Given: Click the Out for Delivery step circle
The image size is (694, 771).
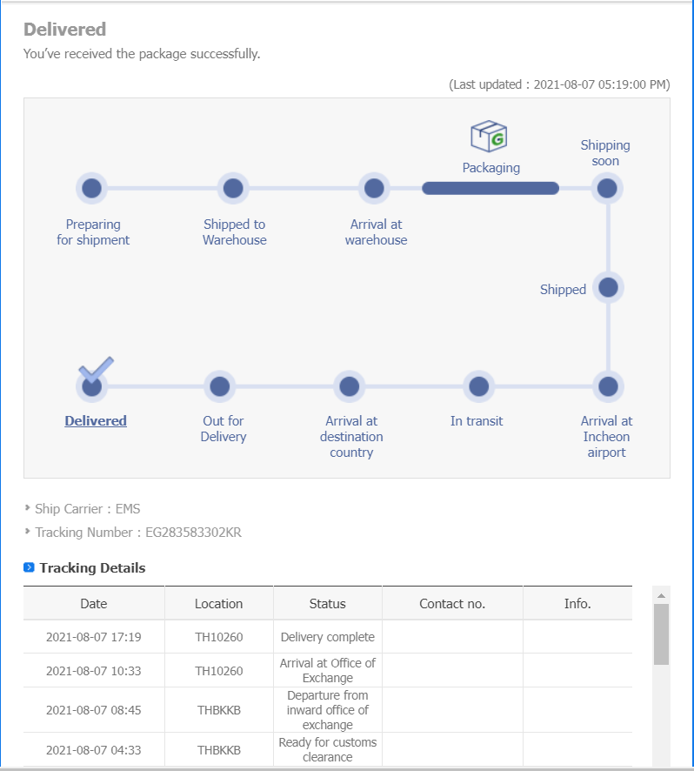Looking at the screenshot, I should point(220,385).
